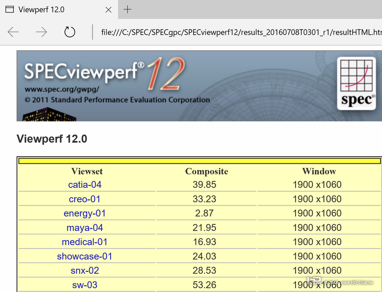Select composite score 28.53
The height and width of the screenshot is (292, 382).
[x=204, y=271]
